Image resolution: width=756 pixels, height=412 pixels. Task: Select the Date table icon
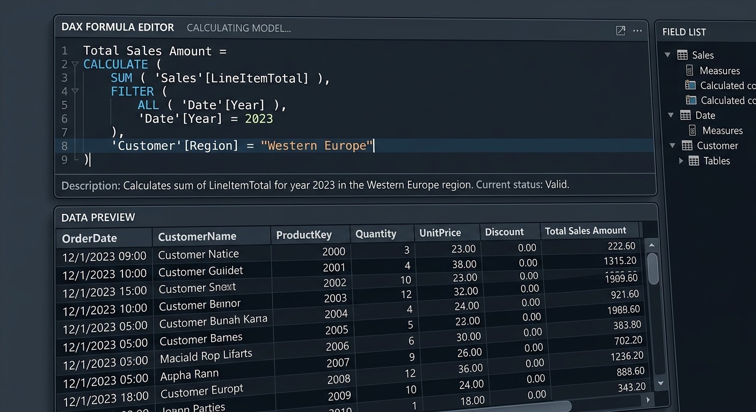click(685, 115)
